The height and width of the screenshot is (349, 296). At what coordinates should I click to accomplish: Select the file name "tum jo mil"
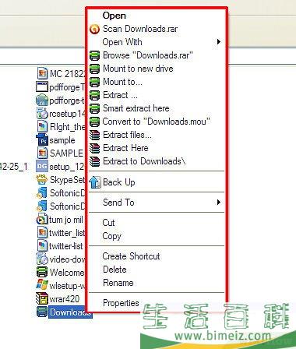click(x=66, y=220)
